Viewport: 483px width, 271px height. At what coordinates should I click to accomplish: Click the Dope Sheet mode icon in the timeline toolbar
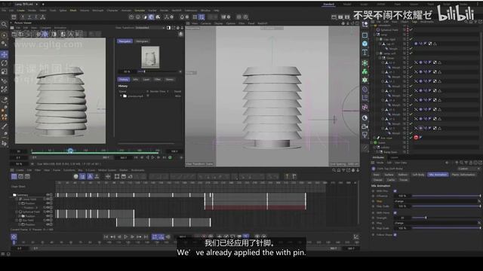(14, 176)
